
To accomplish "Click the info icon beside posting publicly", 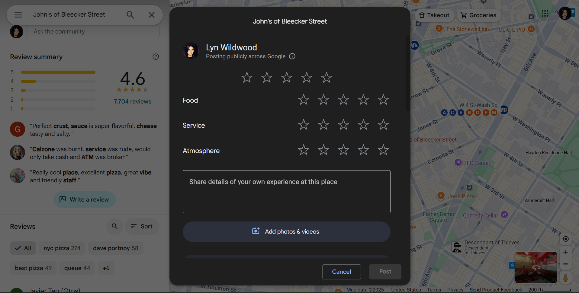I will [292, 56].
